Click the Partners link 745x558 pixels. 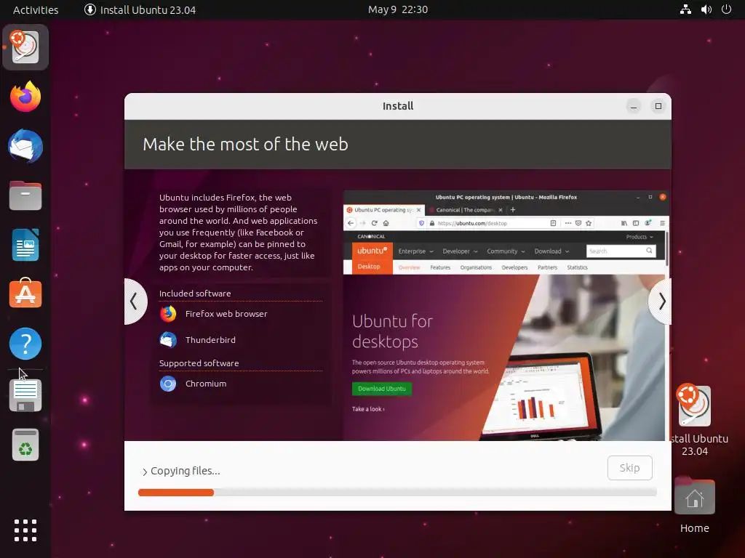pos(547,267)
